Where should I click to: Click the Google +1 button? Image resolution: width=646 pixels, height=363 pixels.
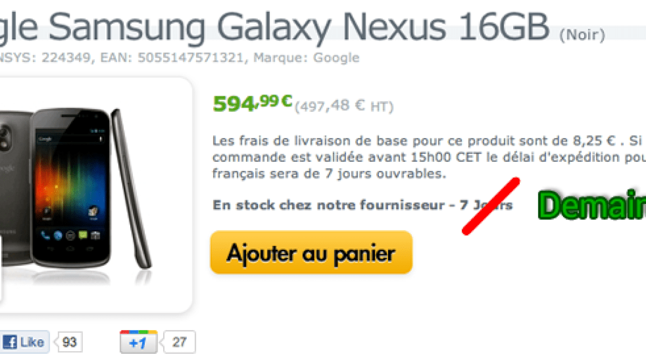pyautogui.click(x=138, y=342)
